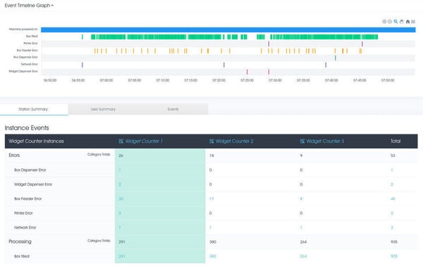Click the Printer Error marker near 07:29
This screenshot has width=423, height=273.
tap(269, 44)
